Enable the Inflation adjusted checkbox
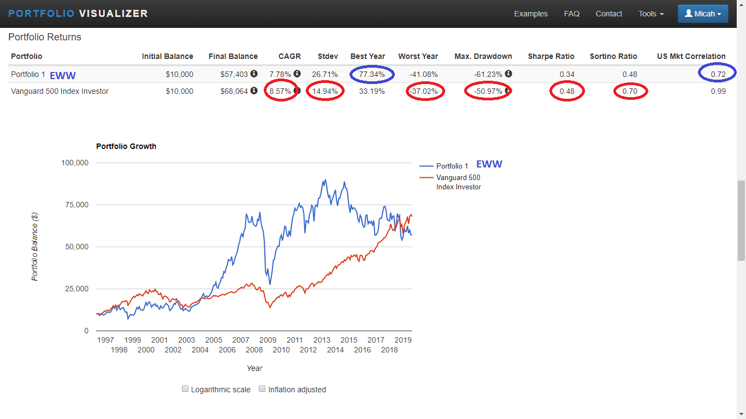This screenshot has height=419, width=746. click(262, 389)
